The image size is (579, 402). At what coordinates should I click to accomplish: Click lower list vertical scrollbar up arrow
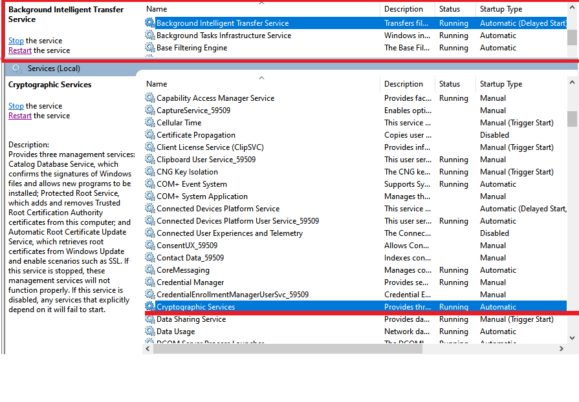[572, 82]
